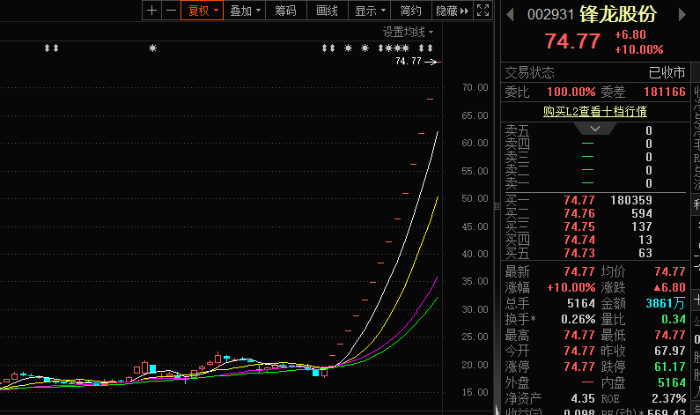
Task: Hide the side panel via 隐藏
Action: coord(451,11)
